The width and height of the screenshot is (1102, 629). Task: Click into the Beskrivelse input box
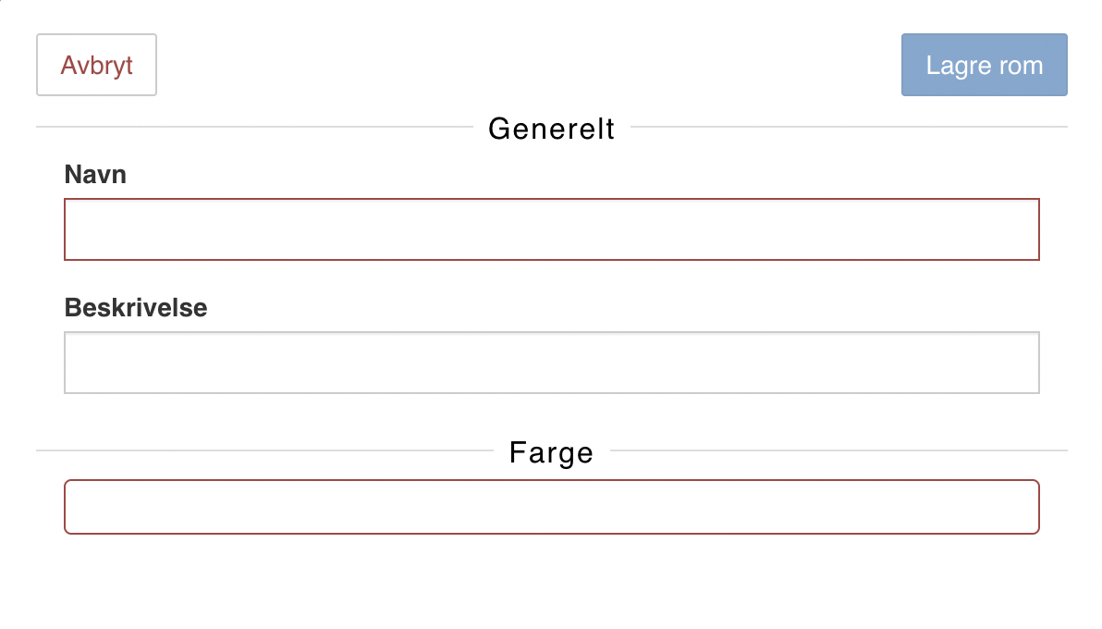[x=552, y=363]
